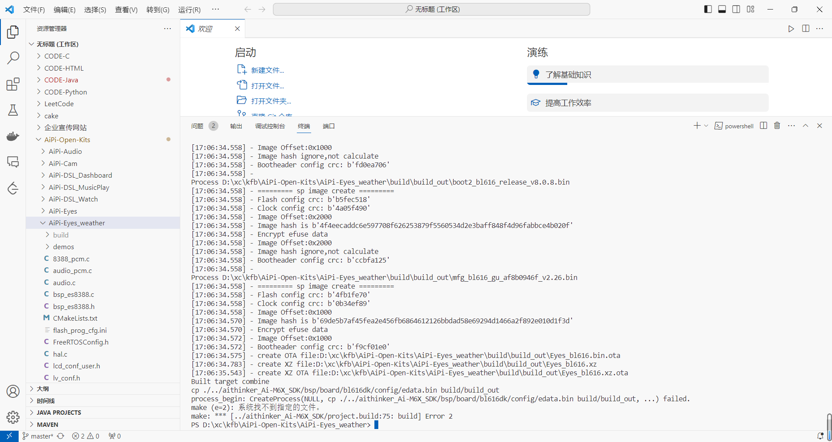The width and height of the screenshot is (832, 442).
Task: Click the 打开文件... link
Action: point(268,86)
